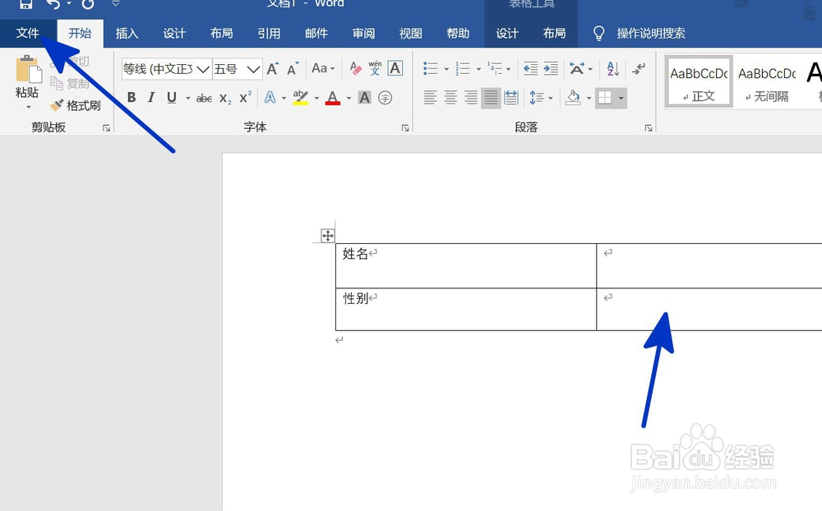Click the Save icon on Quick Access Toolbar
Viewport: 822px width, 511px height.
(25, 5)
